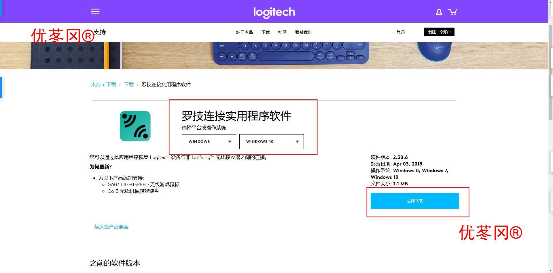Click the 罗技连接实用程序软件 breadcrumb text
Image resolution: width=553 pixels, height=273 pixels.
coord(166,84)
